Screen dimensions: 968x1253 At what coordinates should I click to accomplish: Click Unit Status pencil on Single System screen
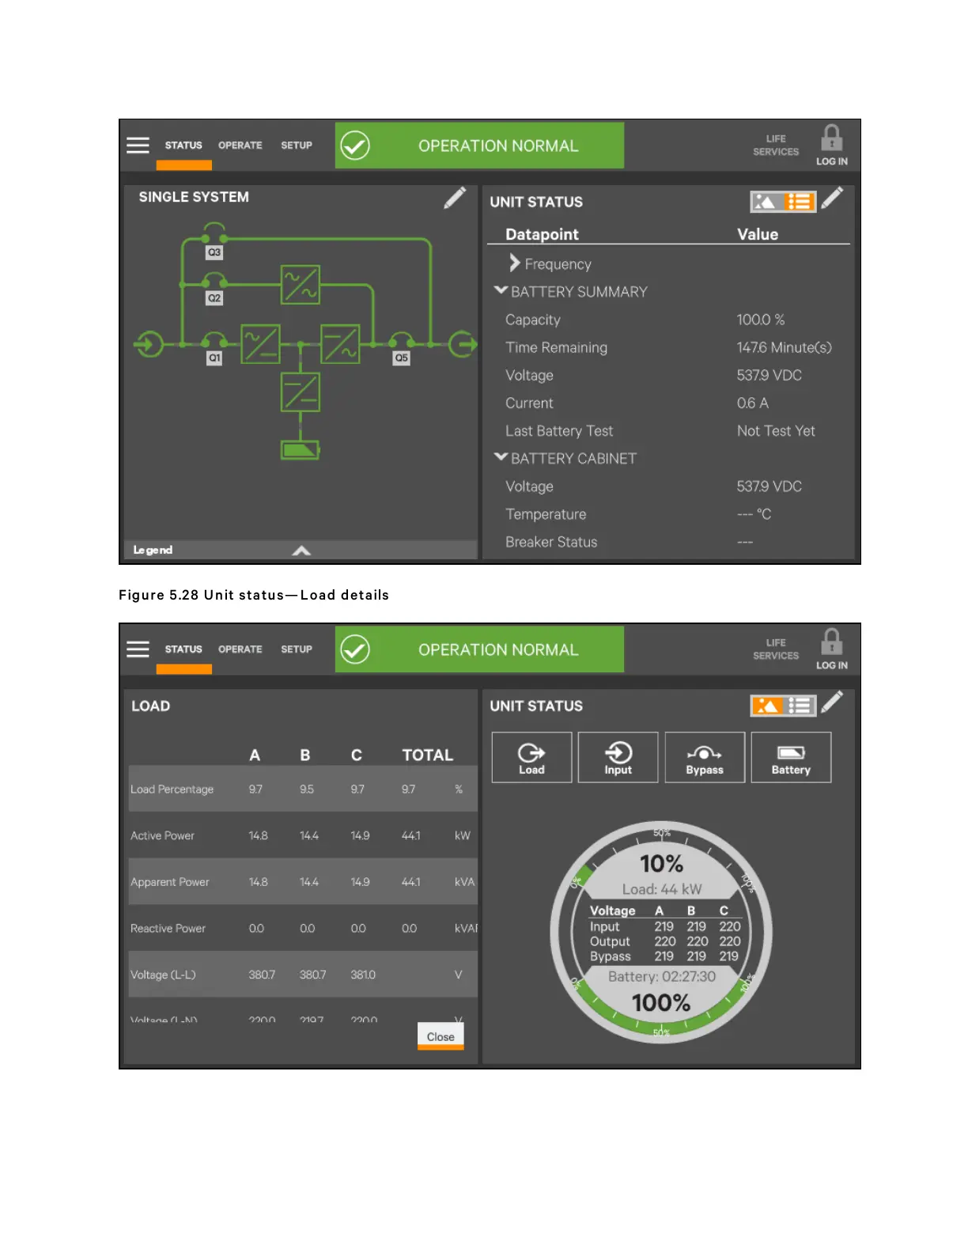[x=832, y=198]
